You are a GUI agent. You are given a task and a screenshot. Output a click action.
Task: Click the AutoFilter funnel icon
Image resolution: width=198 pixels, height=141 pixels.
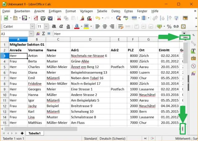pyautogui.click(x=176, y=18)
